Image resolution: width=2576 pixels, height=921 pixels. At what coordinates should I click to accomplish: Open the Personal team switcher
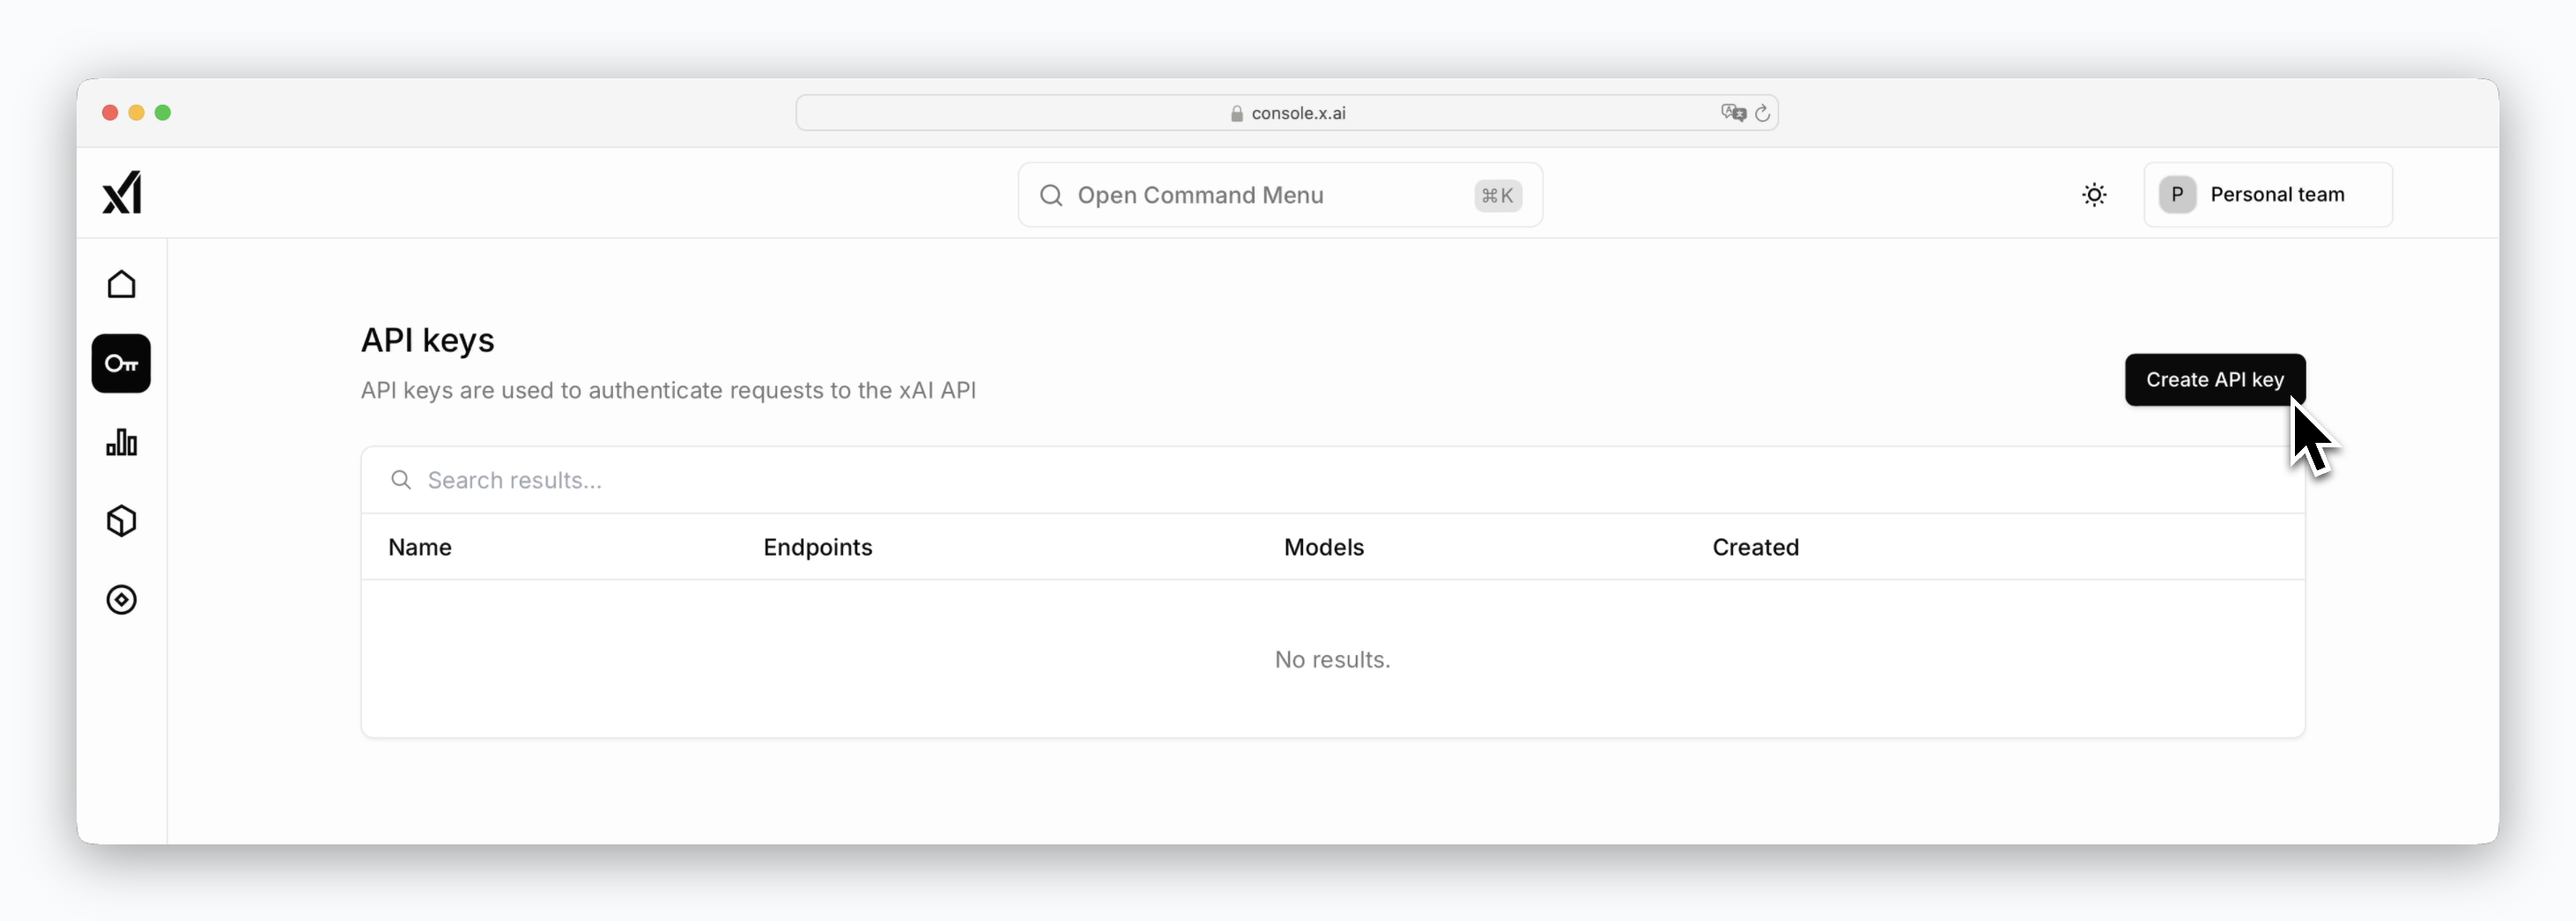pyautogui.click(x=2268, y=195)
